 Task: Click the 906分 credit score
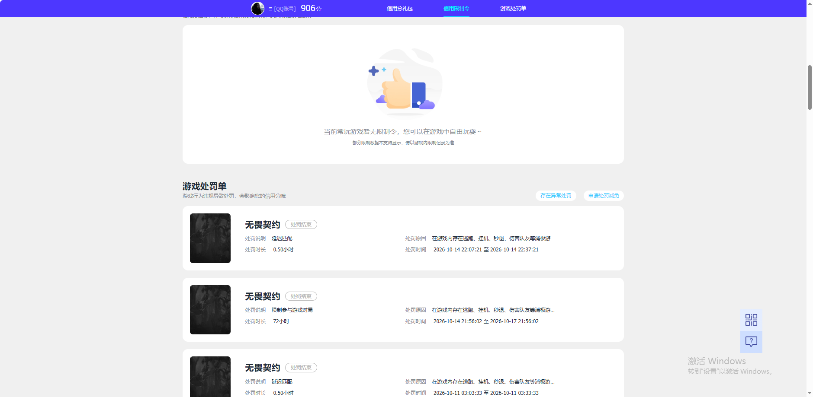click(x=311, y=8)
